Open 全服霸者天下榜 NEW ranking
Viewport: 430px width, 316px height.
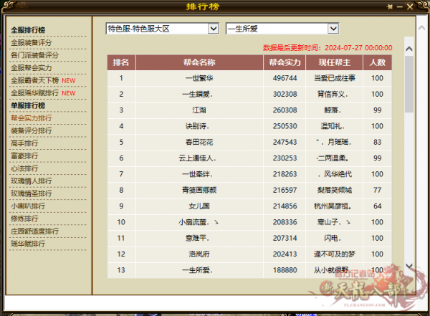[43, 80]
